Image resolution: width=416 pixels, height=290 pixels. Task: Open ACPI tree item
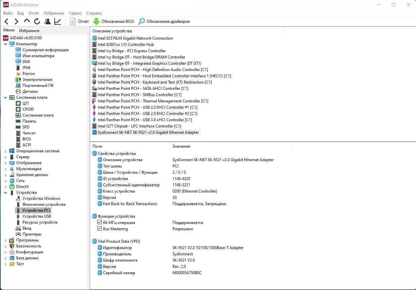point(26,145)
